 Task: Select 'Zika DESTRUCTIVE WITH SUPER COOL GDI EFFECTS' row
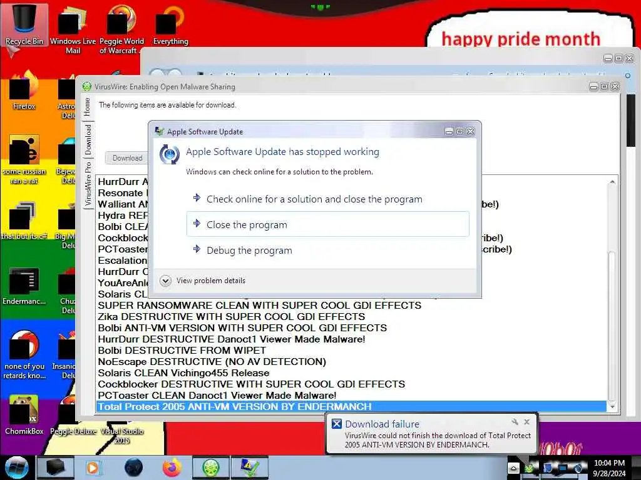[351, 316]
